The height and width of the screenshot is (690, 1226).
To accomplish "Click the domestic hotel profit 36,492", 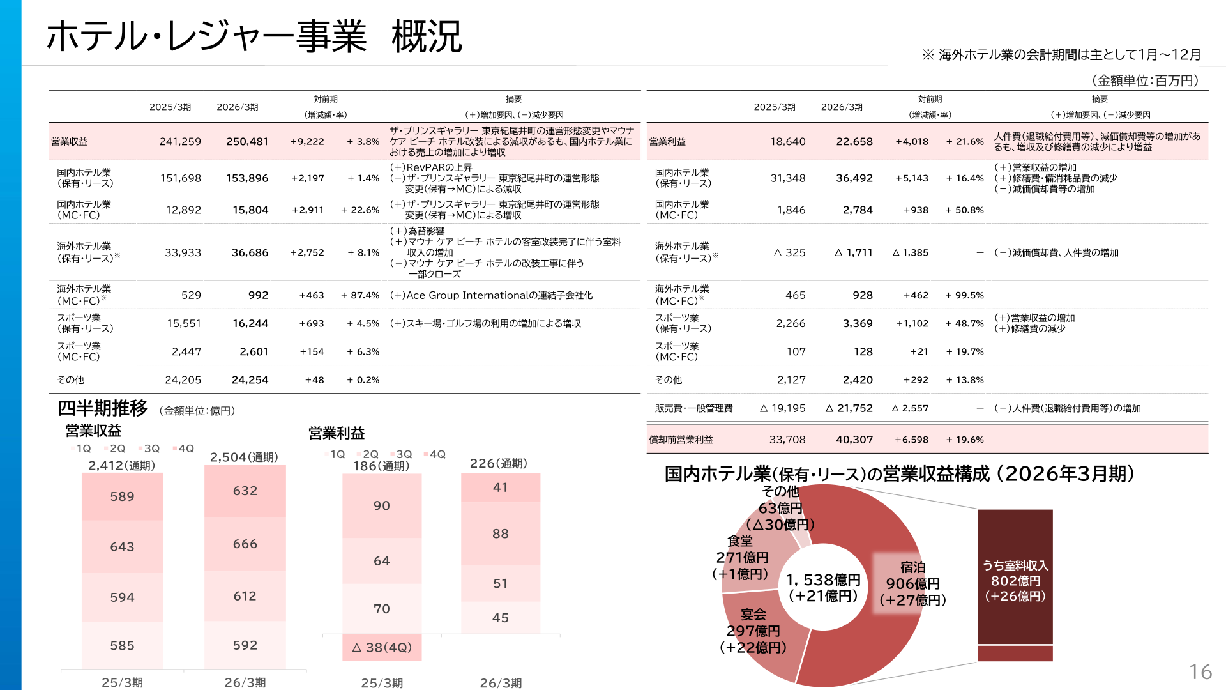I will click(x=854, y=178).
